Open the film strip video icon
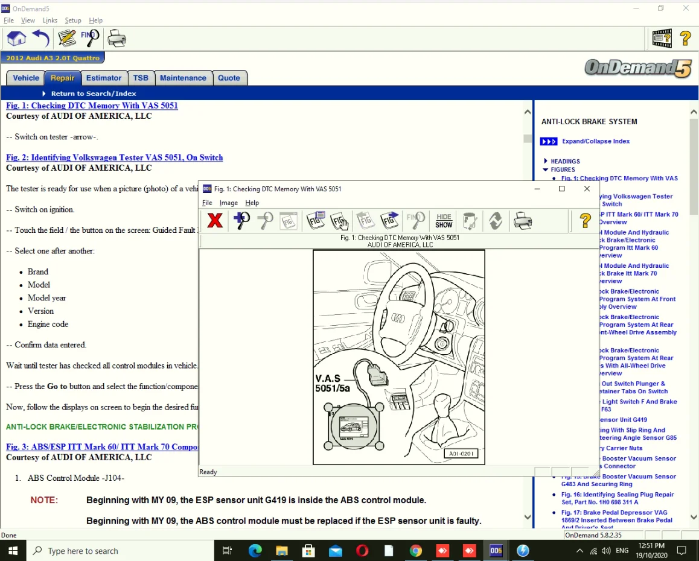 click(x=662, y=39)
